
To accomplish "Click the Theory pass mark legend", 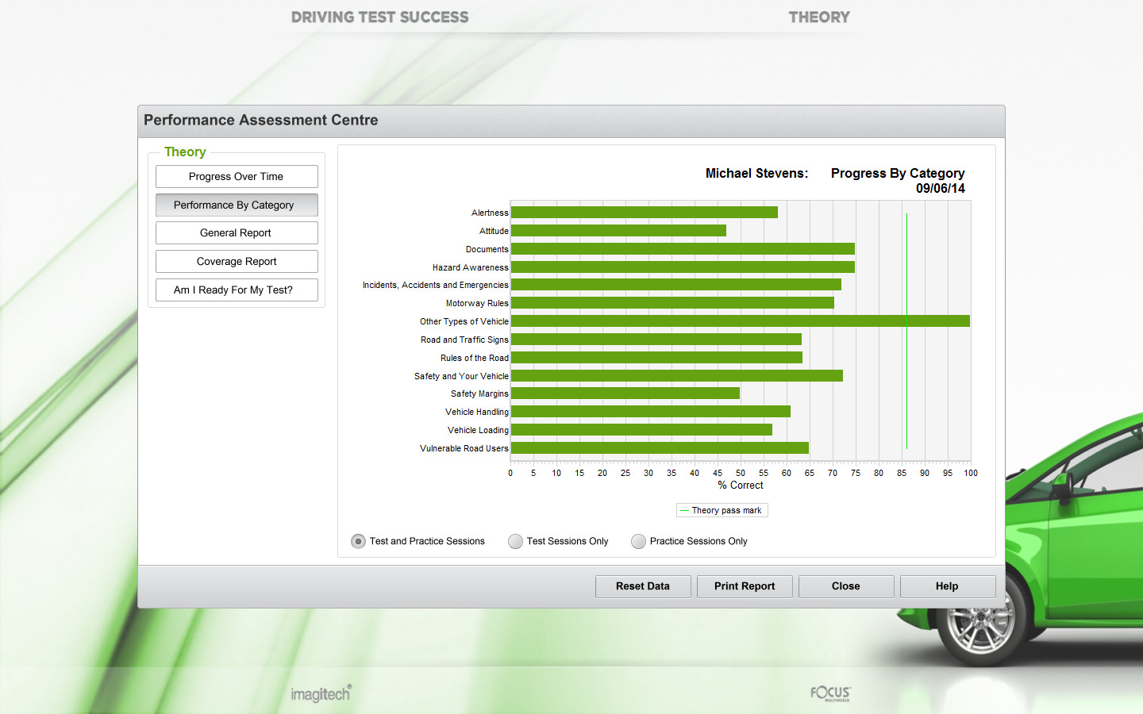I will coord(722,510).
